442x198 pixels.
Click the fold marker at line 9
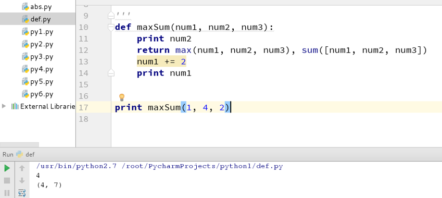pos(111,15)
